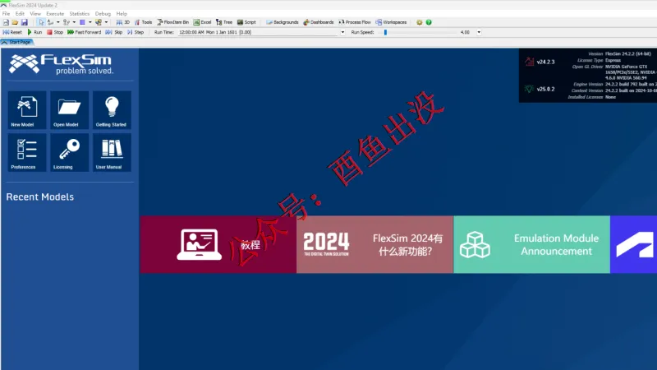Open the Process Flow menu
This screenshot has height=370, width=657.
(355, 22)
